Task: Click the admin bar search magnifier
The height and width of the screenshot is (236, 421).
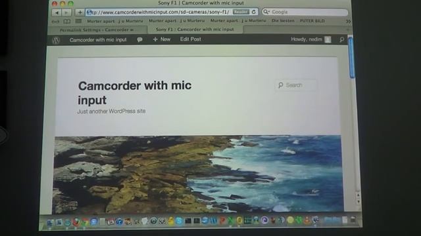Action: [x=341, y=39]
